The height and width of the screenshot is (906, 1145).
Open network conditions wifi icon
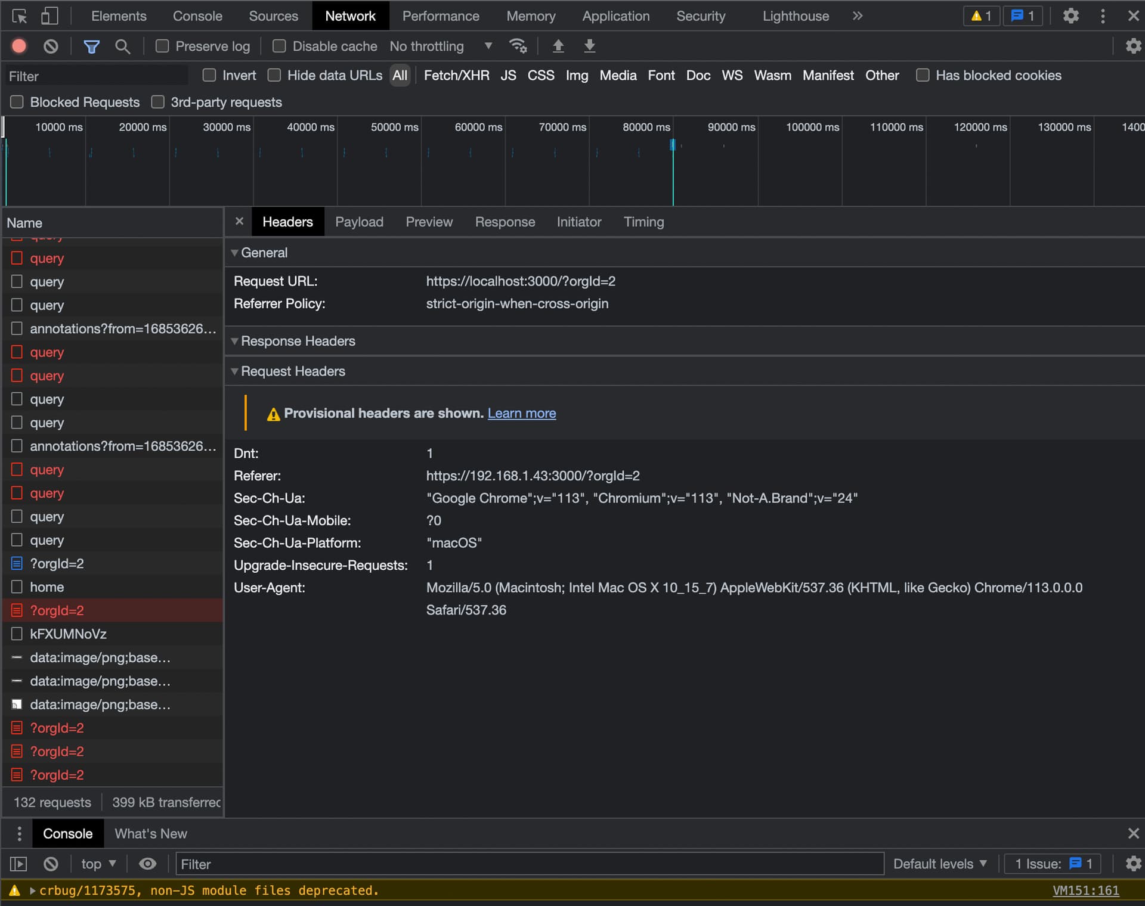tap(517, 46)
